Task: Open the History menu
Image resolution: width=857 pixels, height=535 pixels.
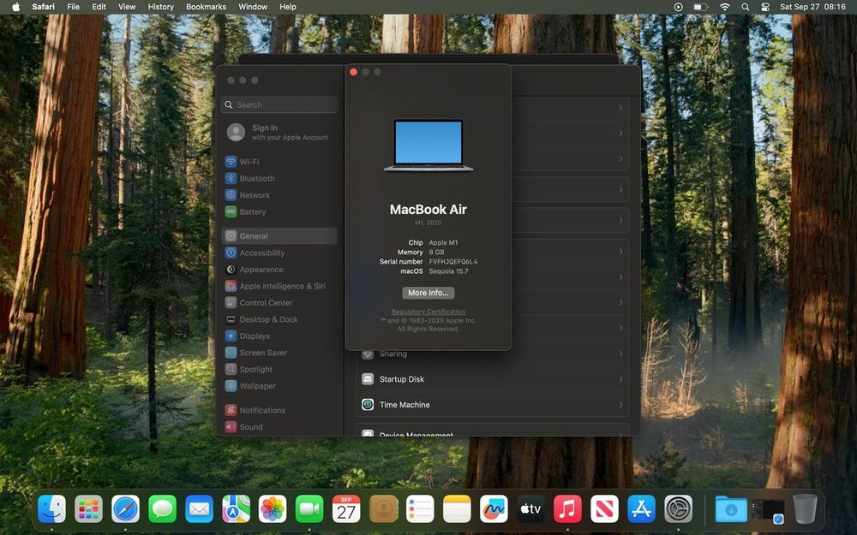Action: pyautogui.click(x=160, y=7)
